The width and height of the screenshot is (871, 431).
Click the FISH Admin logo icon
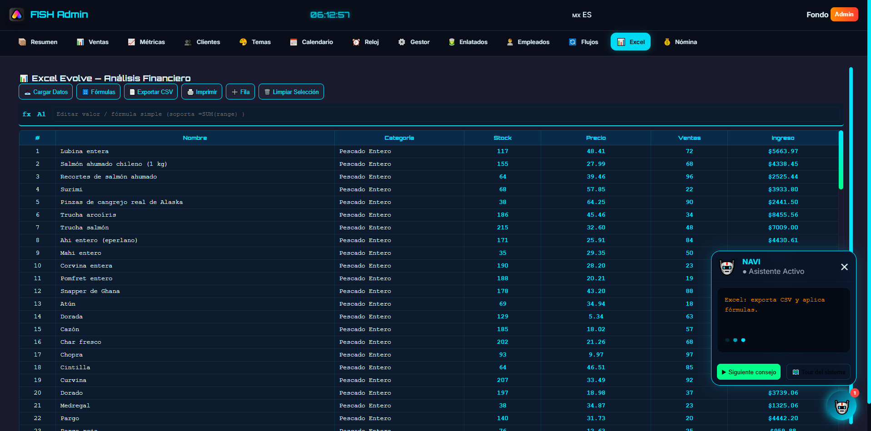pos(17,15)
